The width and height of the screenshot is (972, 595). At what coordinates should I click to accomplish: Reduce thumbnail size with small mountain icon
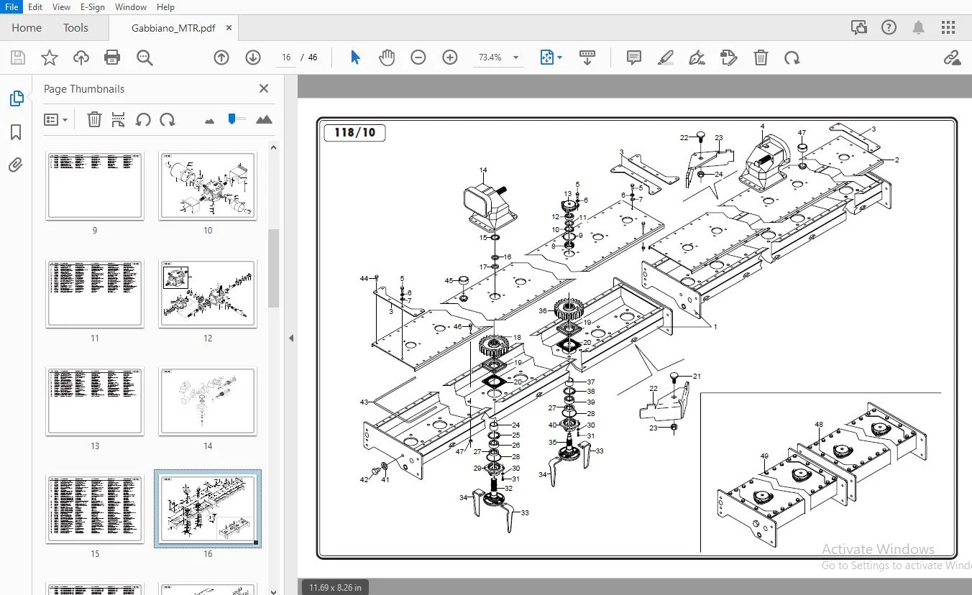(x=209, y=121)
